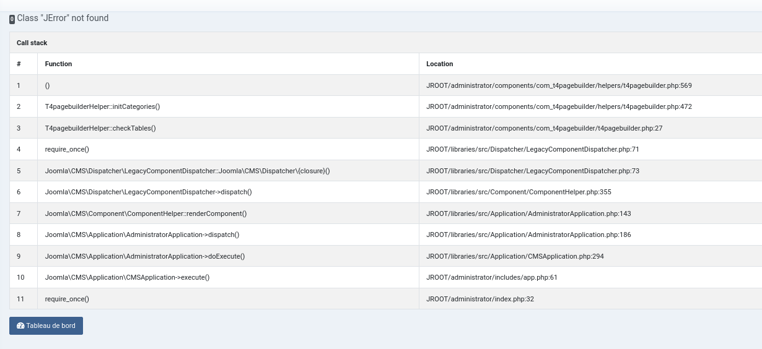Click the ComponentHelper::renderComponent() function entry
762x349 pixels.
click(x=146, y=213)
